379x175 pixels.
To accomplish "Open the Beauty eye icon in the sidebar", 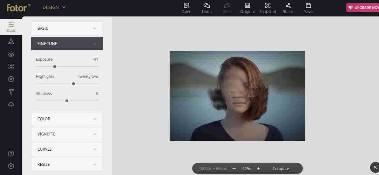I will pyautogui.click(x=11, y=54).
